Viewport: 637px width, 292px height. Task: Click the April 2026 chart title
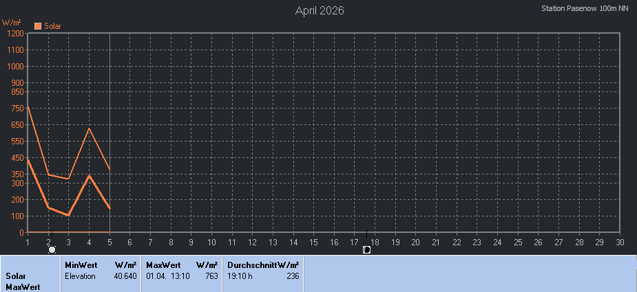coord(320,10)
